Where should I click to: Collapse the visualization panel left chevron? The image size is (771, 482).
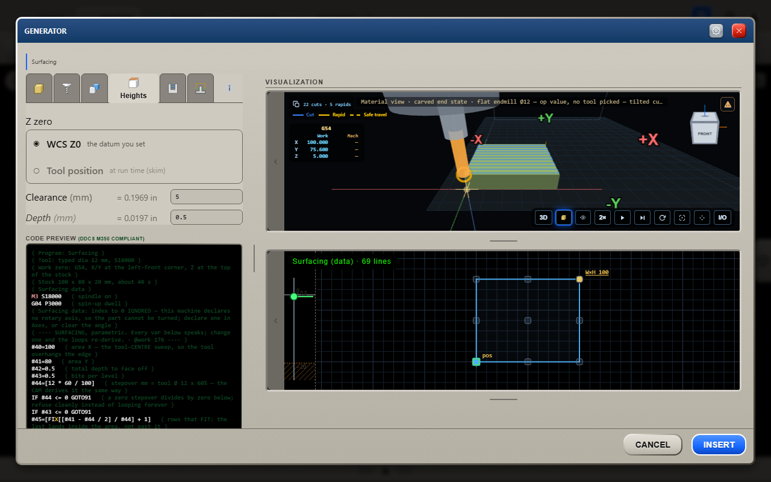click(x=276, y=161)
